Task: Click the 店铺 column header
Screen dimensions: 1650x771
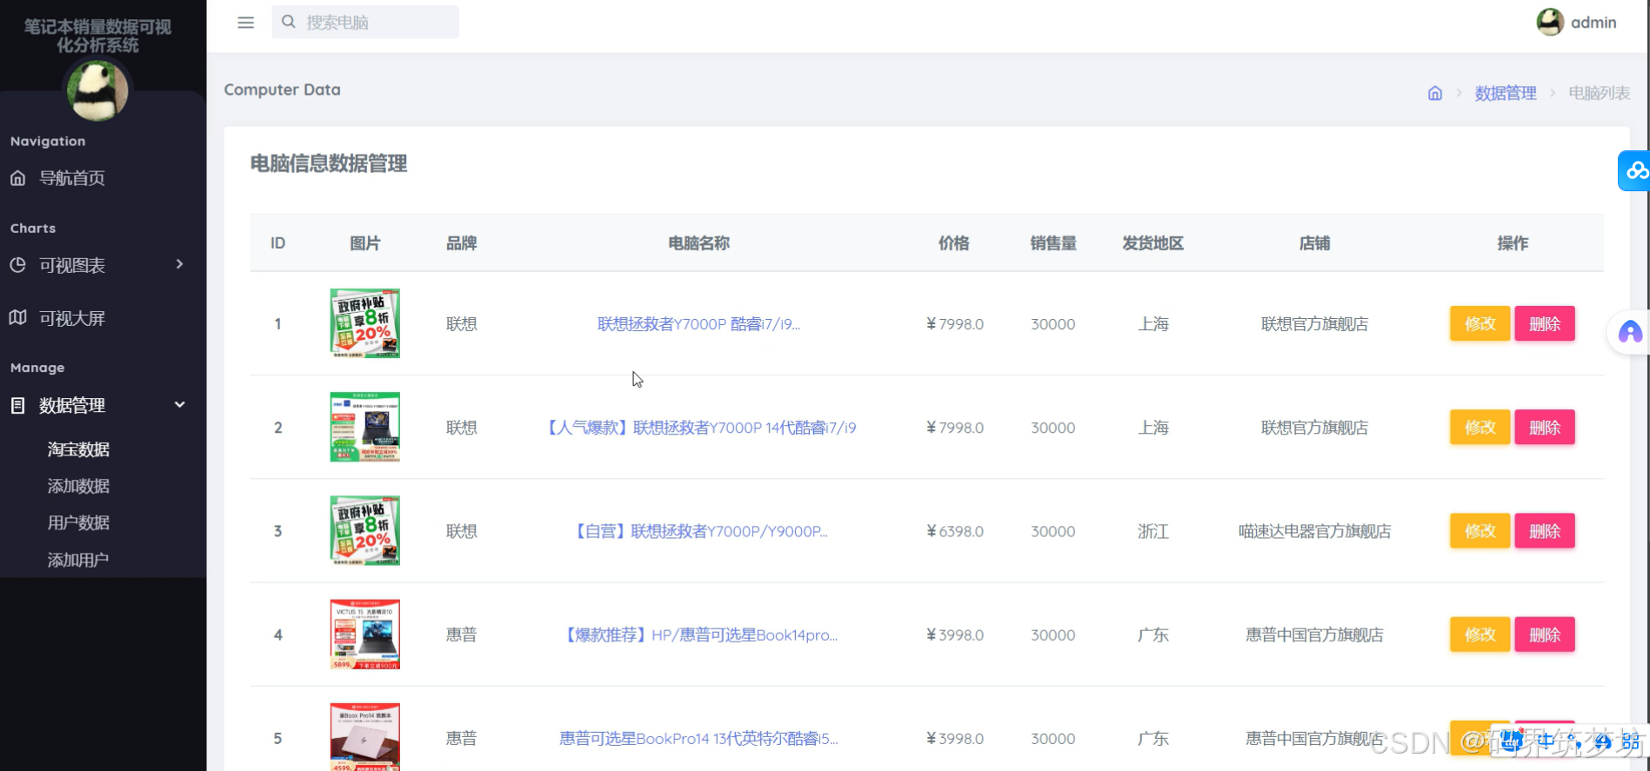Action: click(x=1314, y=243)
